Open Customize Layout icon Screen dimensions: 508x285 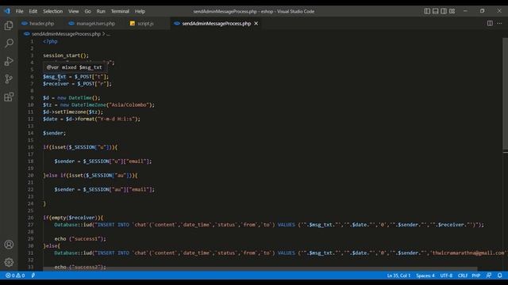click(452, 11)
